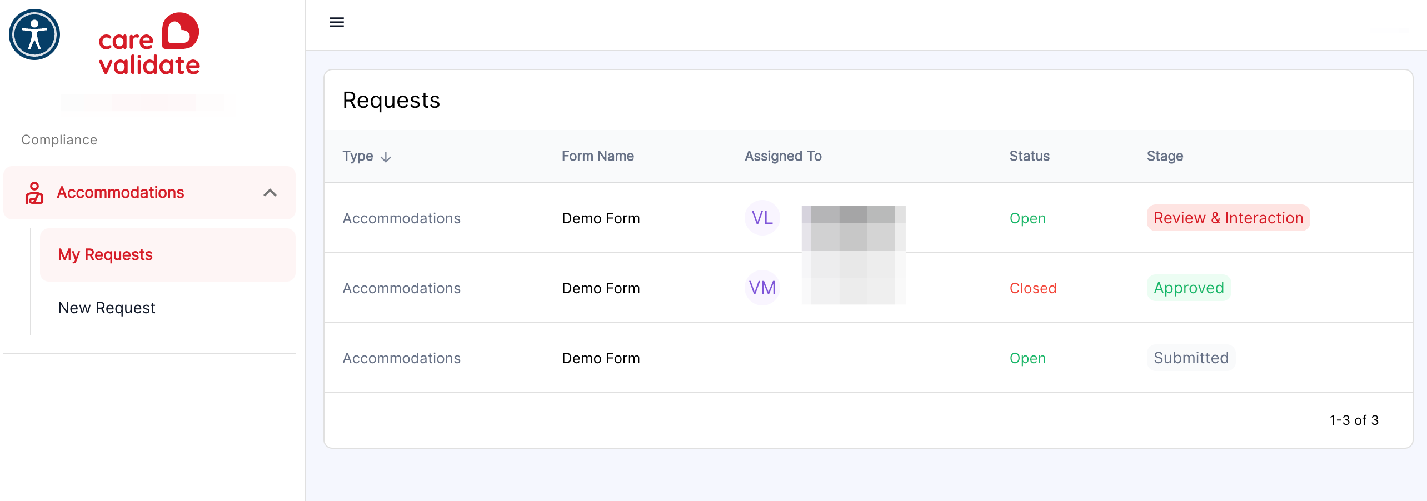Click the VL assignee avatar
The width and height of the screenshot is (1427, 501).
click(x=762, y=218)
